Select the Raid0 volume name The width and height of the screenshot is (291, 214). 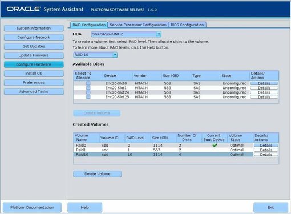[81, 146]
